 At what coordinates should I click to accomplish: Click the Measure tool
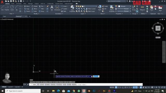pos(142,8)
